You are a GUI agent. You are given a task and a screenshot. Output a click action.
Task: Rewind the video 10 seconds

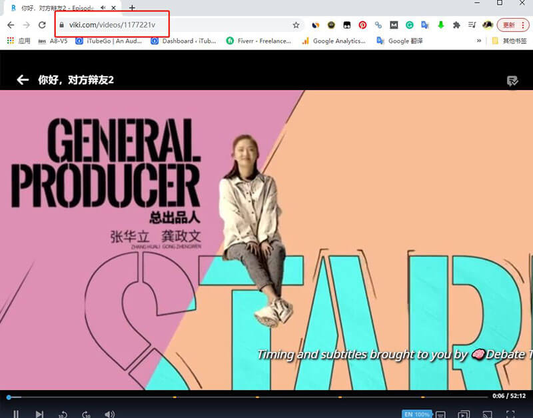(x=63, y=414)
